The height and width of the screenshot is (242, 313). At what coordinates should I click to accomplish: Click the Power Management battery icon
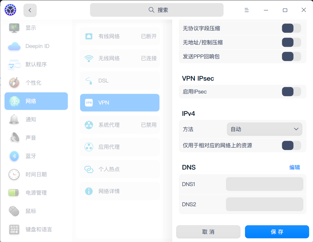(x=14, y=193)
